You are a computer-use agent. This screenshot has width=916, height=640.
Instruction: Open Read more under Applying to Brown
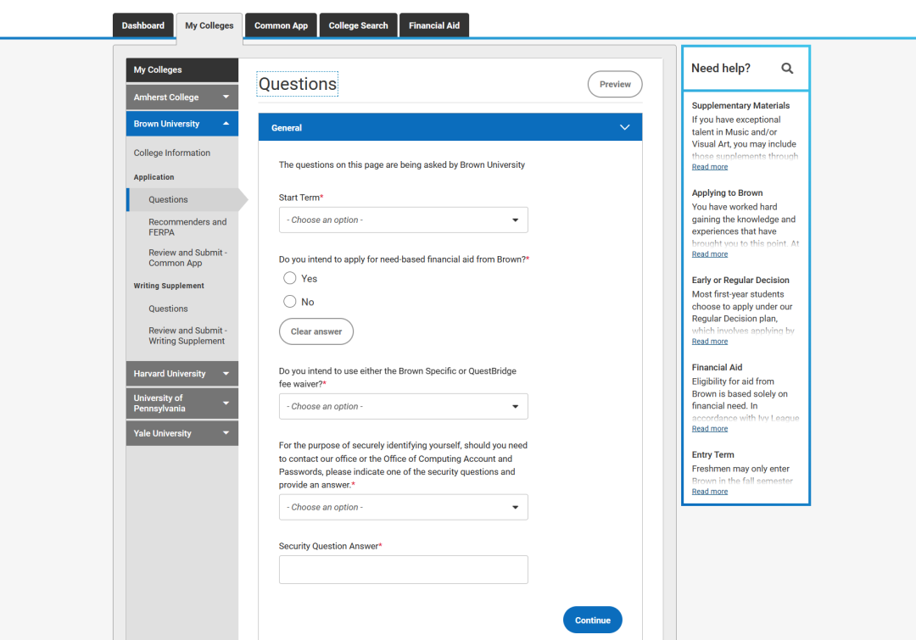pos(710,254)
